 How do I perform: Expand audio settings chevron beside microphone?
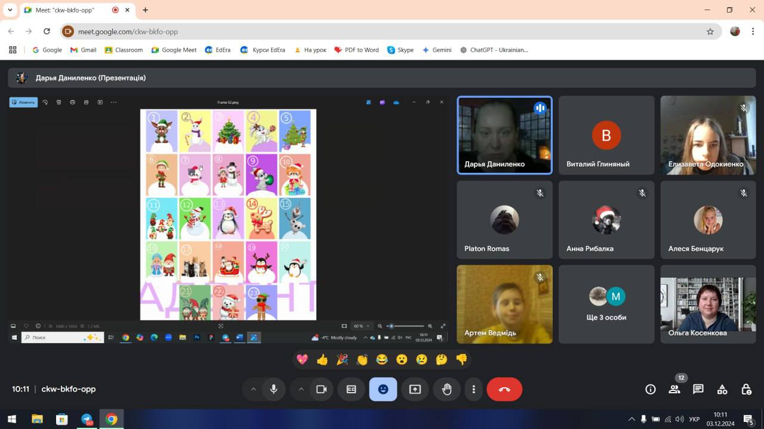(253, 389)
